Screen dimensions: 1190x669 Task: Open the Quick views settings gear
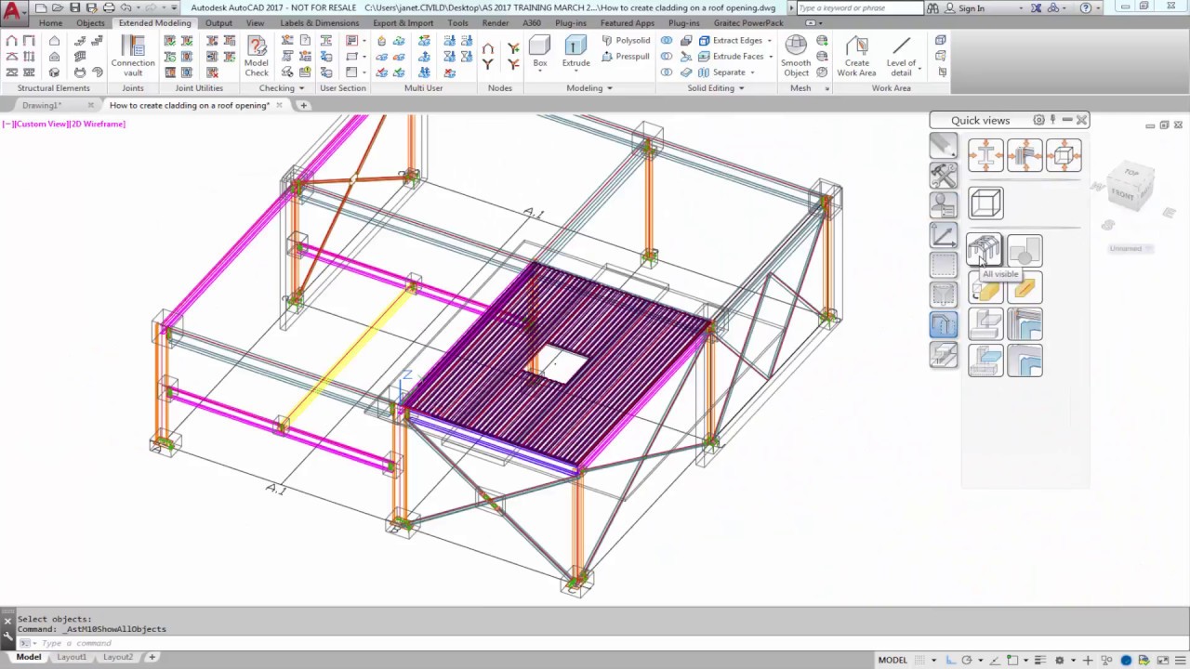1039,120
